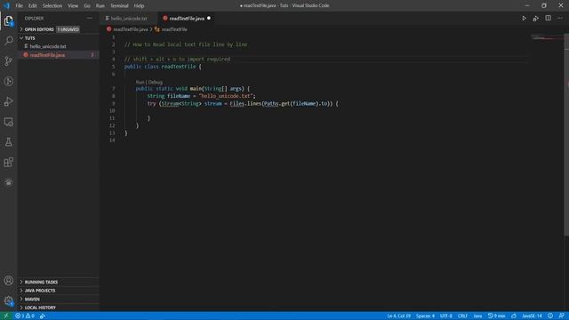The image size is (569, 320).
Task: Select the readTextFile.java editor tab
Action: pyautogui.click(x=187, y=18)
